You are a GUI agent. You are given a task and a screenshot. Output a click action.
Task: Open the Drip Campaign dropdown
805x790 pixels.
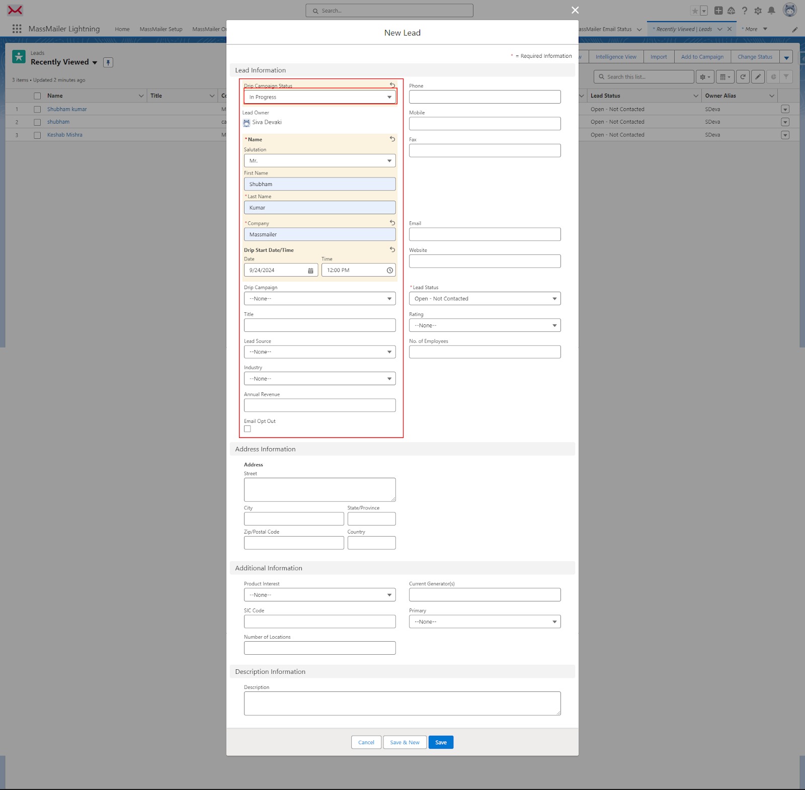(x=320, y=299)
